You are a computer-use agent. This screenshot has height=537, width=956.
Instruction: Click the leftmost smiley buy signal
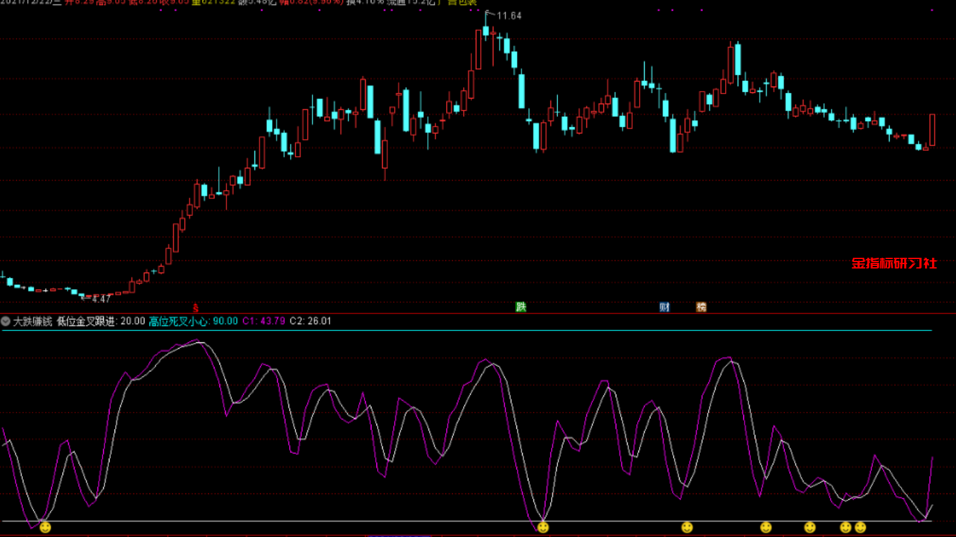pyautogui.click(x=45, y=527)
